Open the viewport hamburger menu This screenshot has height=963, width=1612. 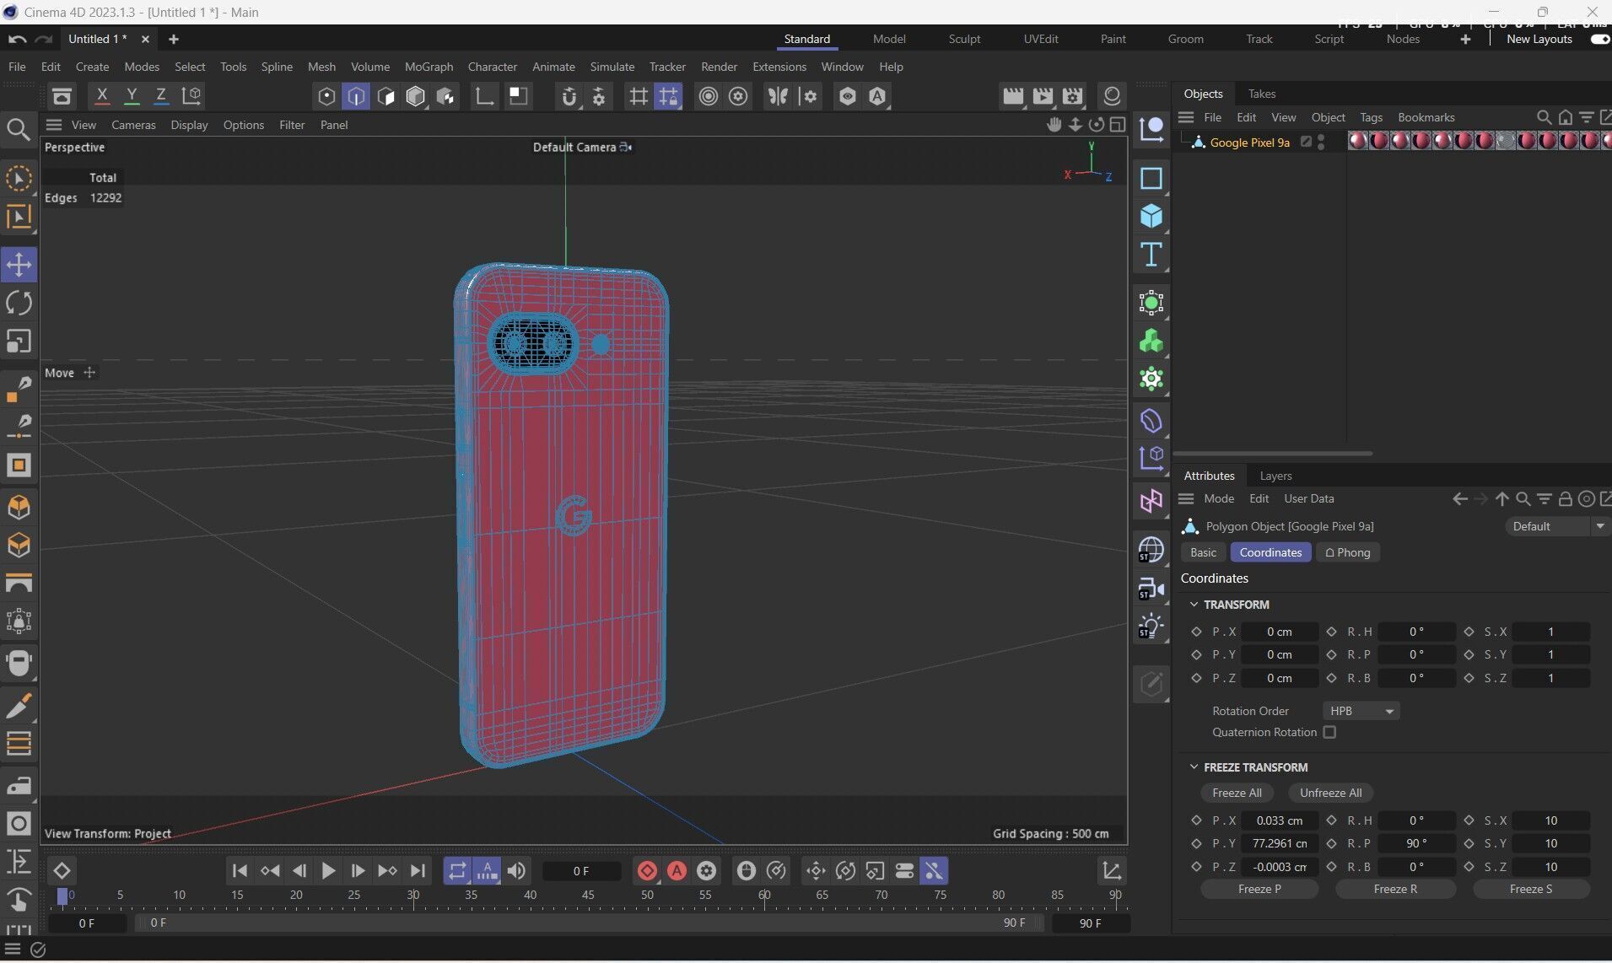coord(54,125)
